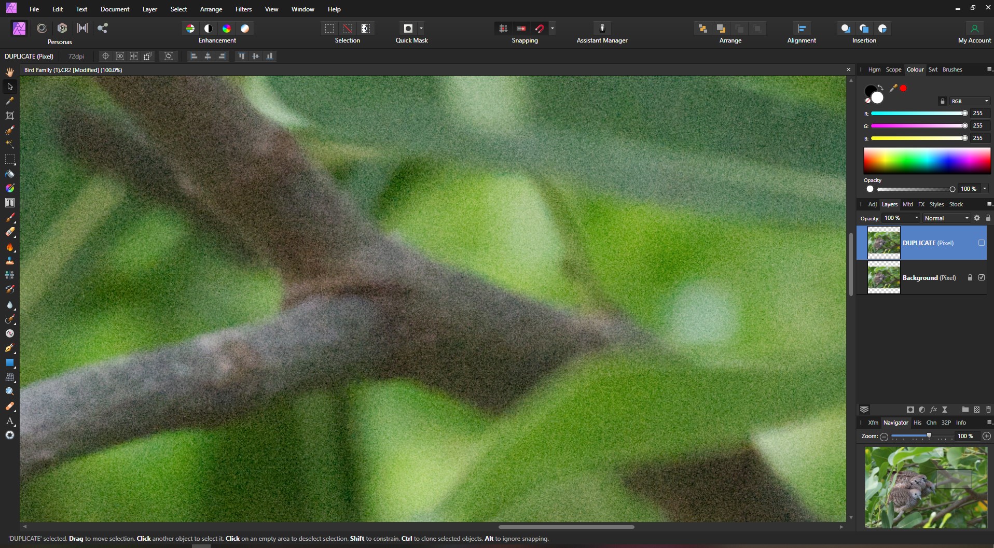Viewport: 994px width, 548px height.
Task: Show the DUPLICATE layer via checkbox
Action: [x=981, y=243]
